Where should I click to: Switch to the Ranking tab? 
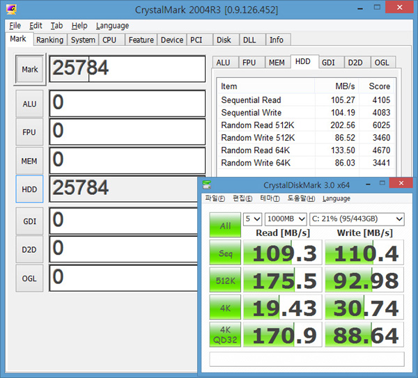coord(50,40)
